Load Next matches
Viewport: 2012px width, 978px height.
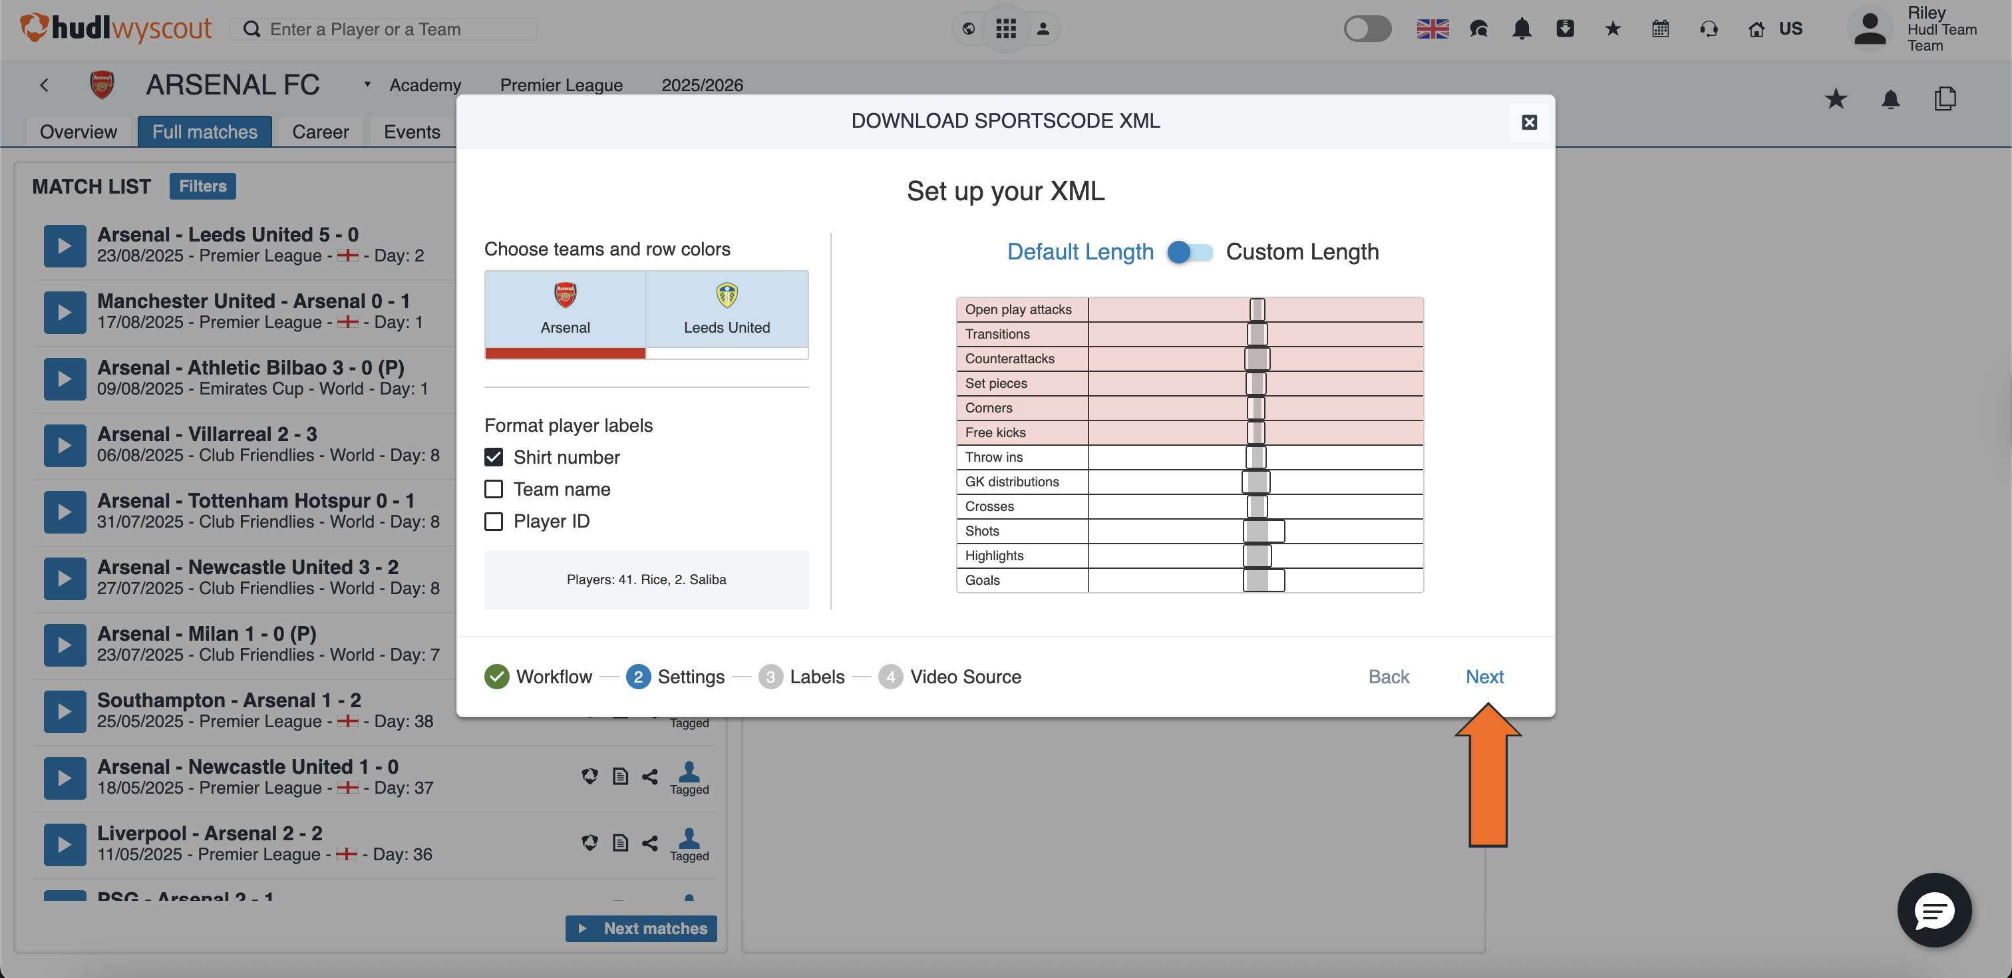(x=641, y=928)
